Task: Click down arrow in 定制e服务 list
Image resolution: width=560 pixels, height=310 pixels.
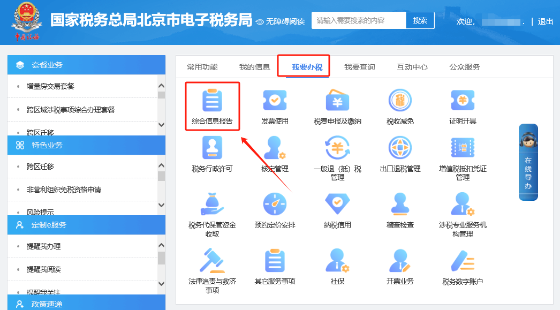Action: (162, 284)
